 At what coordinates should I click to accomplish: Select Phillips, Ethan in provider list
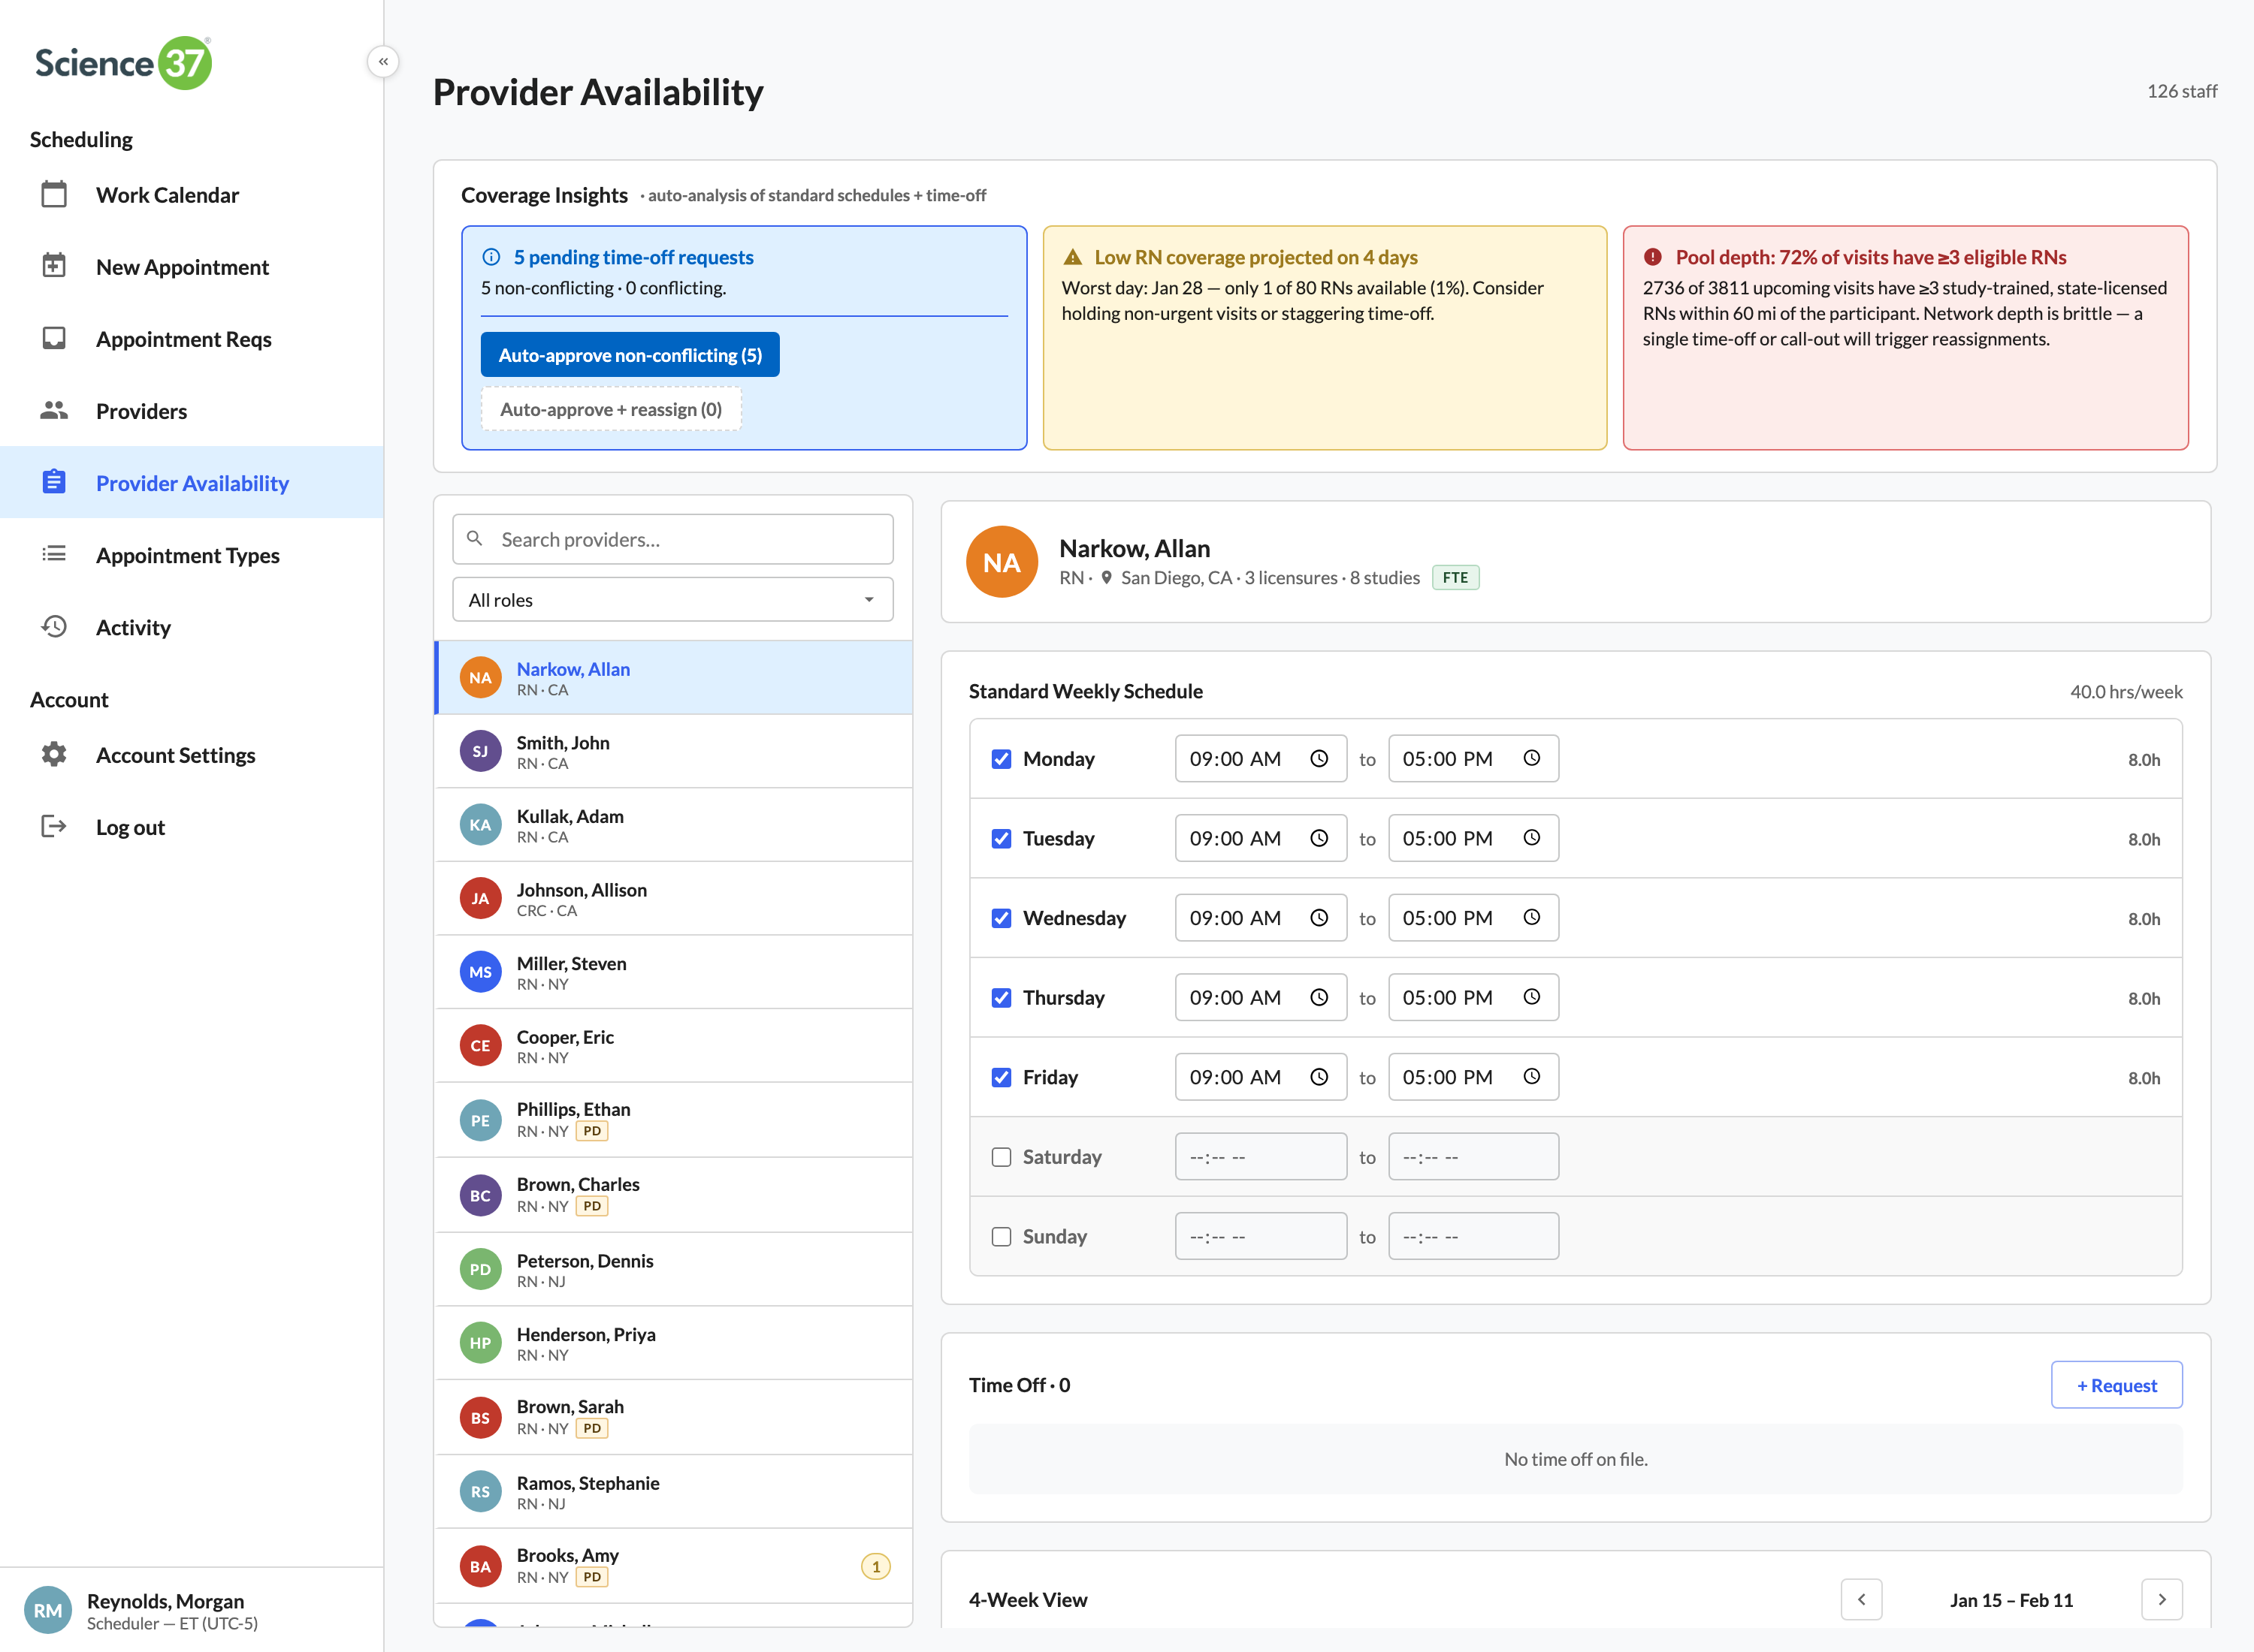pyautogui.click(x=673, y=1120)
